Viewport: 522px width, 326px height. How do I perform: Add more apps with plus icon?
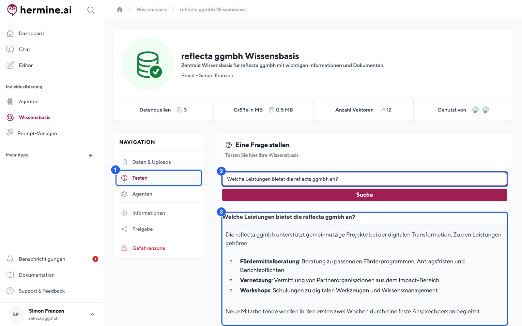click(x=91, y=156)
